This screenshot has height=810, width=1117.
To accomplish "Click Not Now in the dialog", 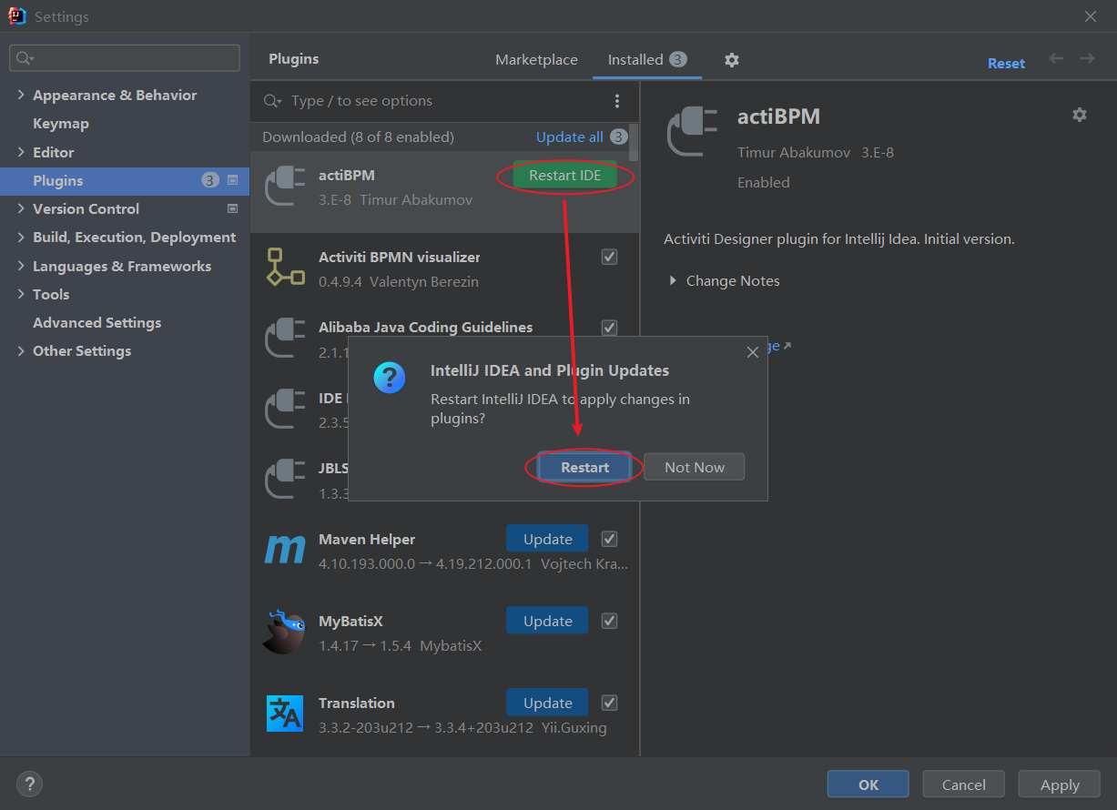I will pos(695,467).
